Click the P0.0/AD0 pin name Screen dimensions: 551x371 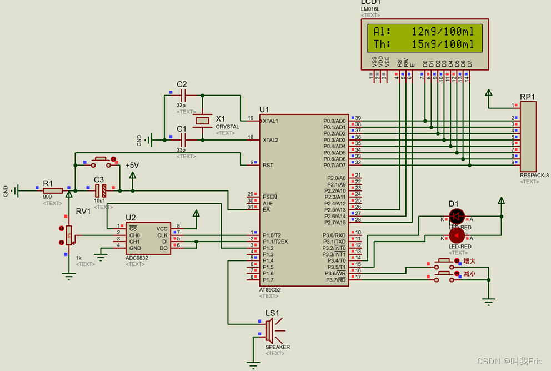tap(334, 121)
